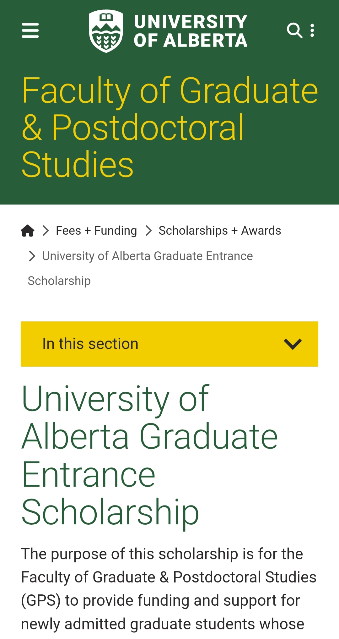Open Faculty of Graduate & Postdoctoral Studies heading link
Screen dimensions: 339x639
coord(169,127)
